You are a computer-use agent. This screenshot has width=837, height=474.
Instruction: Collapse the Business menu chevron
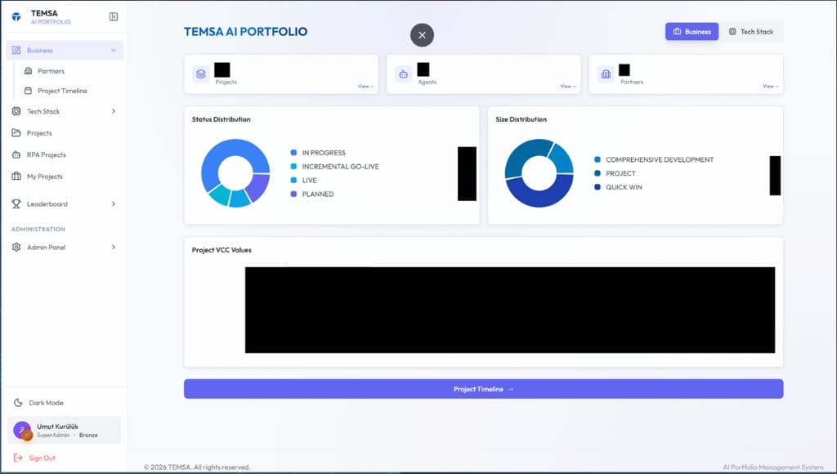[113, 50]
